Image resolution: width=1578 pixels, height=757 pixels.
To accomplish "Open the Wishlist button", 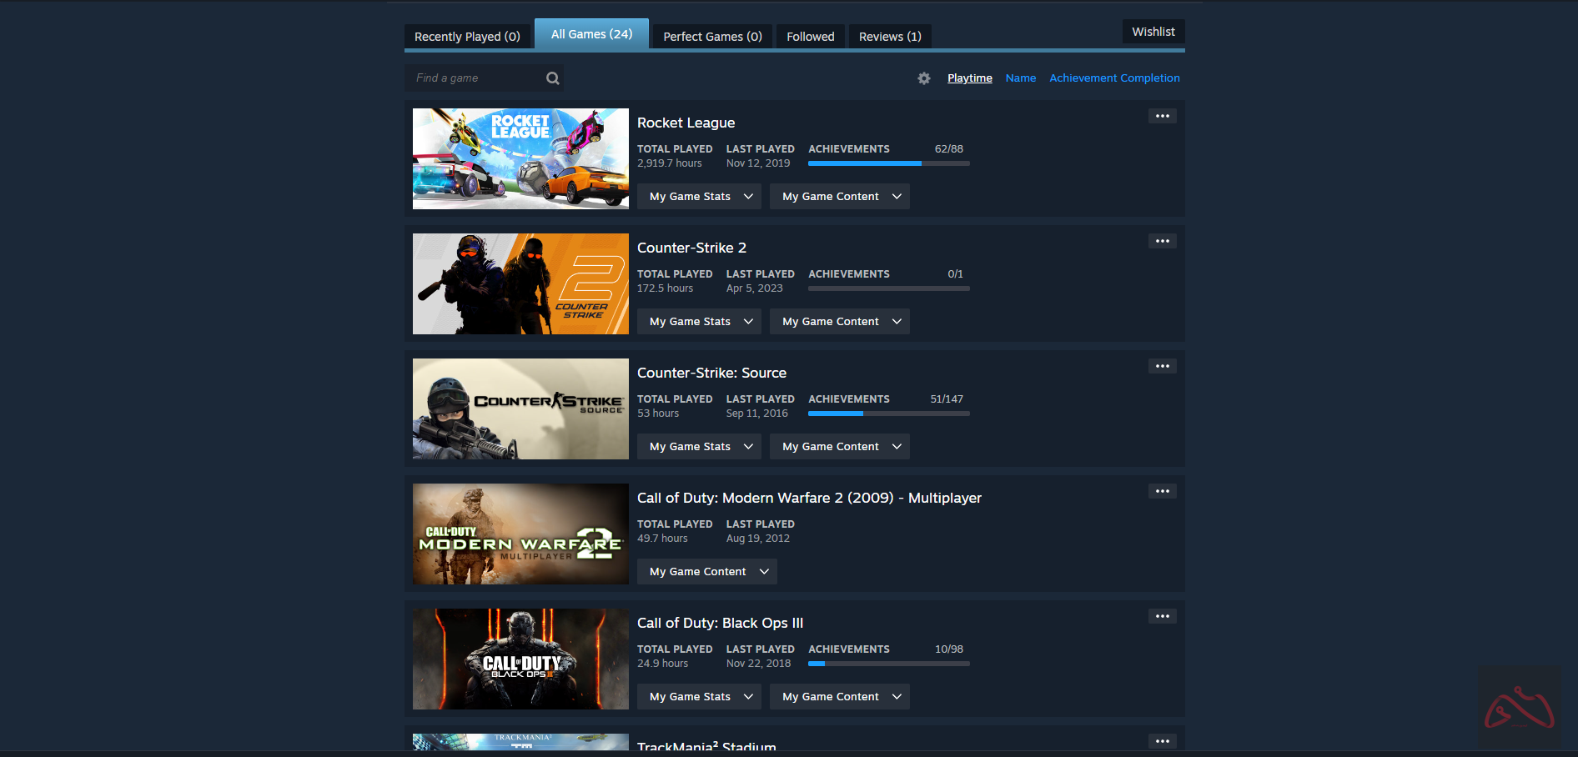I will (x=1153, y=32).
